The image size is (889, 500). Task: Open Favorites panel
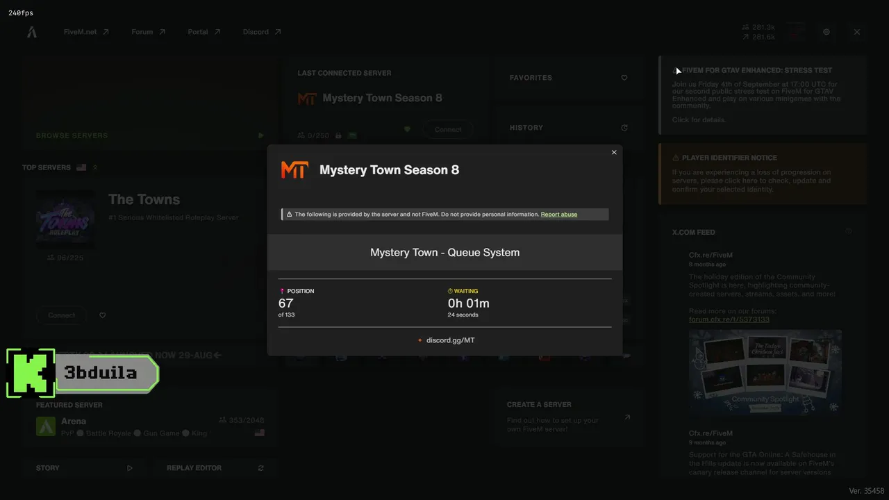click(x=569, y=78)
